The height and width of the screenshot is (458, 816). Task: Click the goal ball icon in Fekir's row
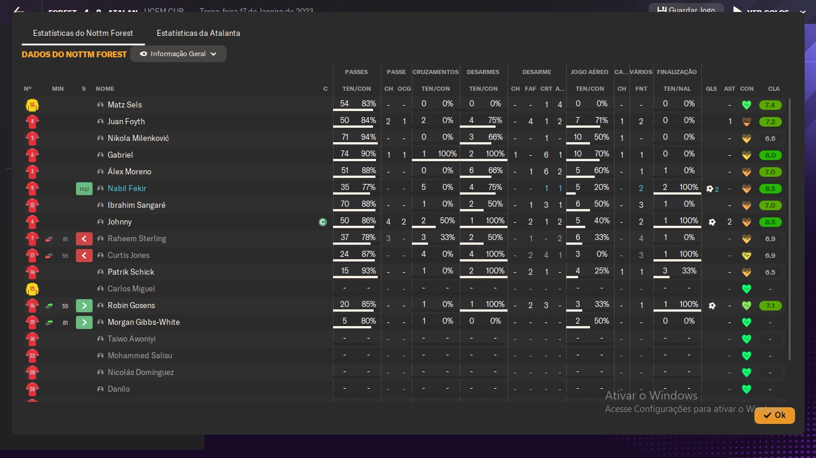coord(710,189)
